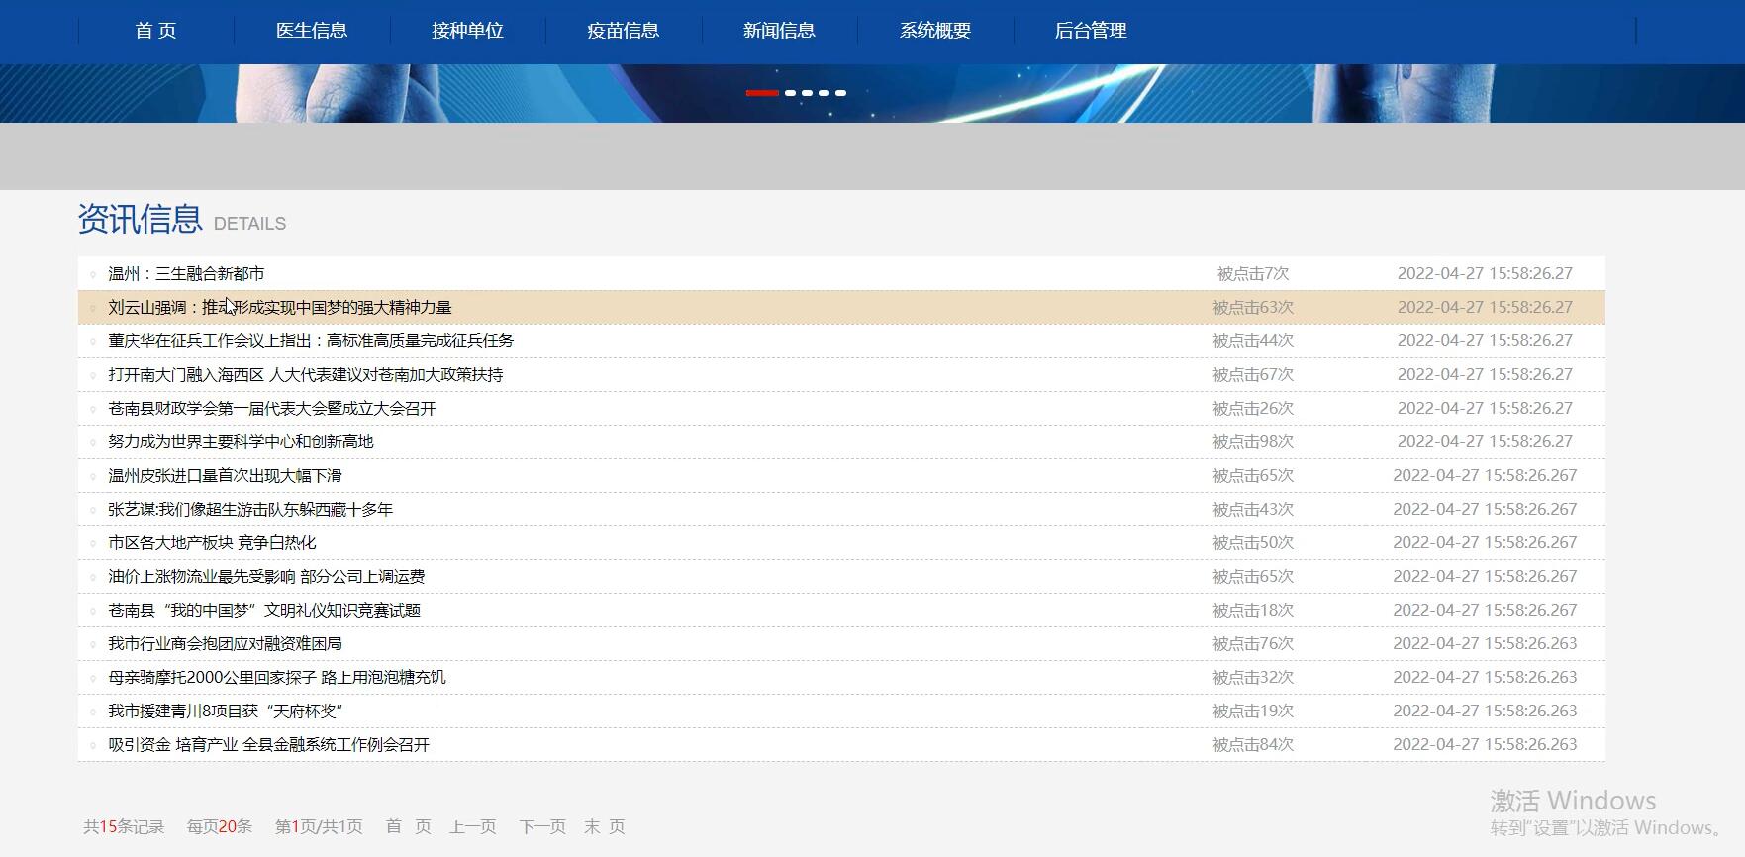1745x857 pixels.
Task: Open 后台管理 from the top menu
Action: [x=1091, y=31]
